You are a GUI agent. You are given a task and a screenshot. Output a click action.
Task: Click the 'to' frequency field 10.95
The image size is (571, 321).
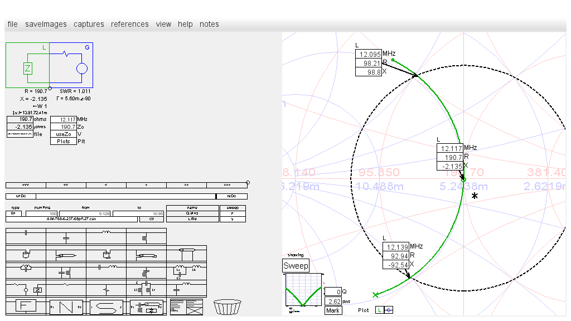point(138,213)
